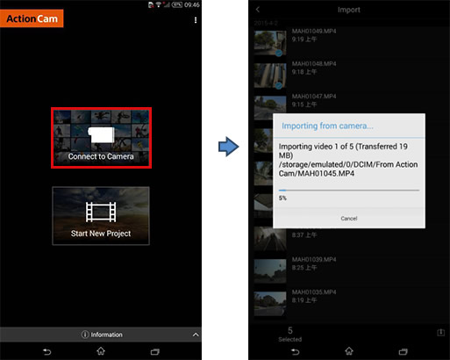Click the battery icon in status bar

tap(177, 4)
